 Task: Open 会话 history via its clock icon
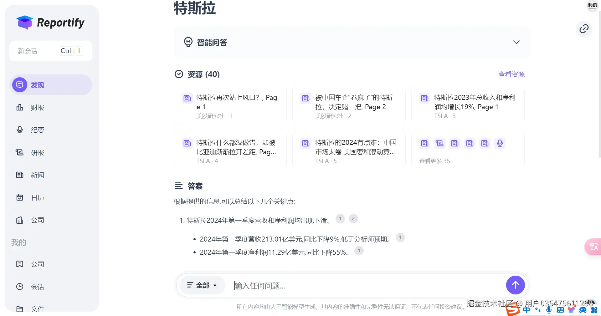coord(20,287)
